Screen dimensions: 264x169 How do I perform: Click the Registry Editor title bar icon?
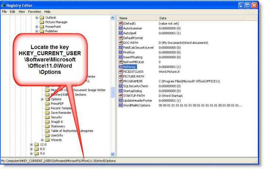tap(3, 5)
